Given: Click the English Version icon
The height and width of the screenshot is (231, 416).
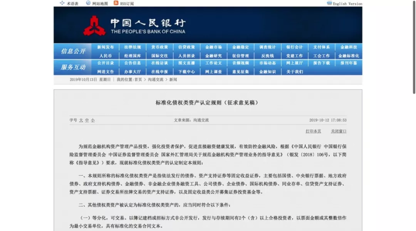Looking at the screenshot, I should (x=329, y=3).
